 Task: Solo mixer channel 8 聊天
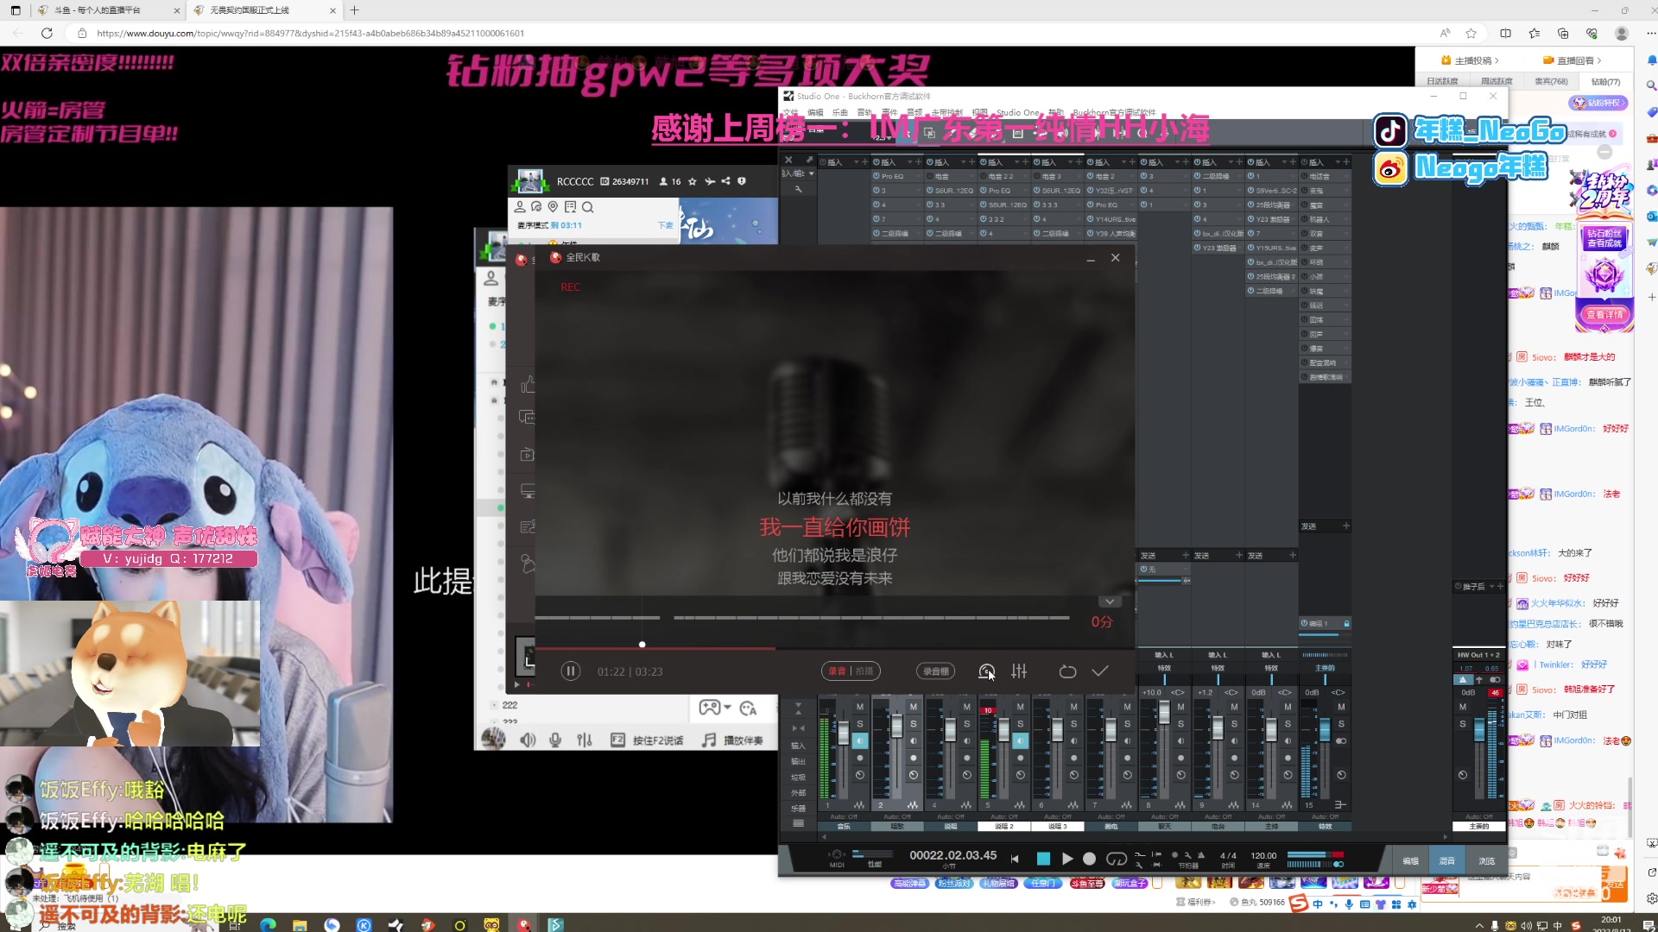point(1181,724)
